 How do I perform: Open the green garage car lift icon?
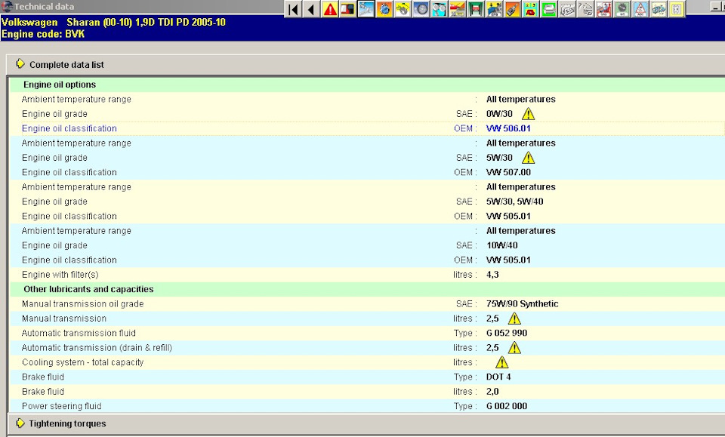click(x=476, y=9)
